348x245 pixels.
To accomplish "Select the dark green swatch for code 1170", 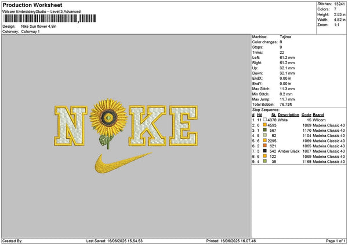I will pyautogui.click(x=265, y=130).
